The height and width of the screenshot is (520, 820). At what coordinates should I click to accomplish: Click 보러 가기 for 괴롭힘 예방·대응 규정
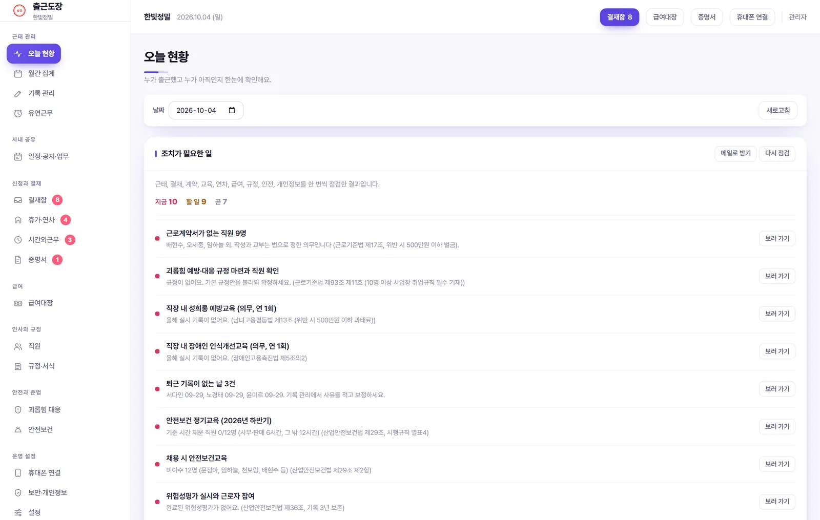point(777,276)
